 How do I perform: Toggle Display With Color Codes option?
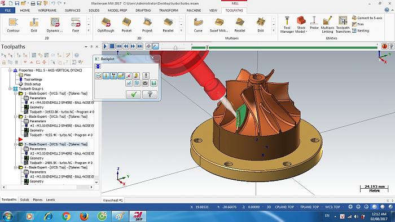pos(99,76)
